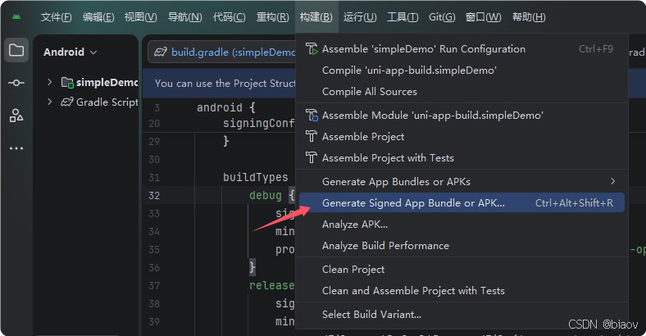Choose the Assemble Project entry

(462, 136)
